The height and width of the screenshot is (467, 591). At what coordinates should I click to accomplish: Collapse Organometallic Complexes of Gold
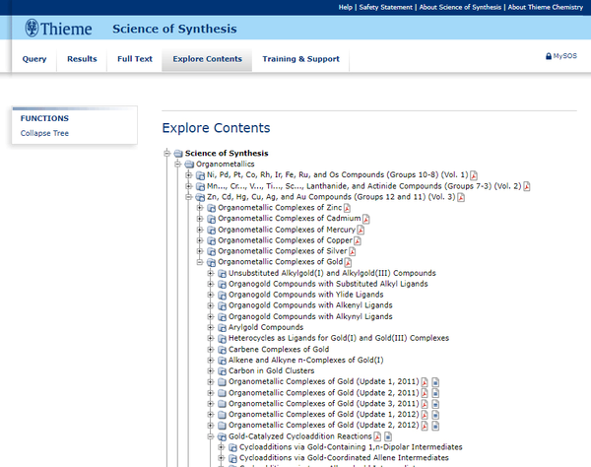pyautogui.click(x=200, y=262)
